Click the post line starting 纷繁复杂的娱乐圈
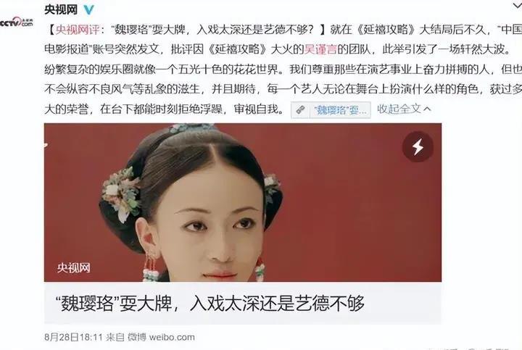The image size is (522, 350). (x=283, y=69)
